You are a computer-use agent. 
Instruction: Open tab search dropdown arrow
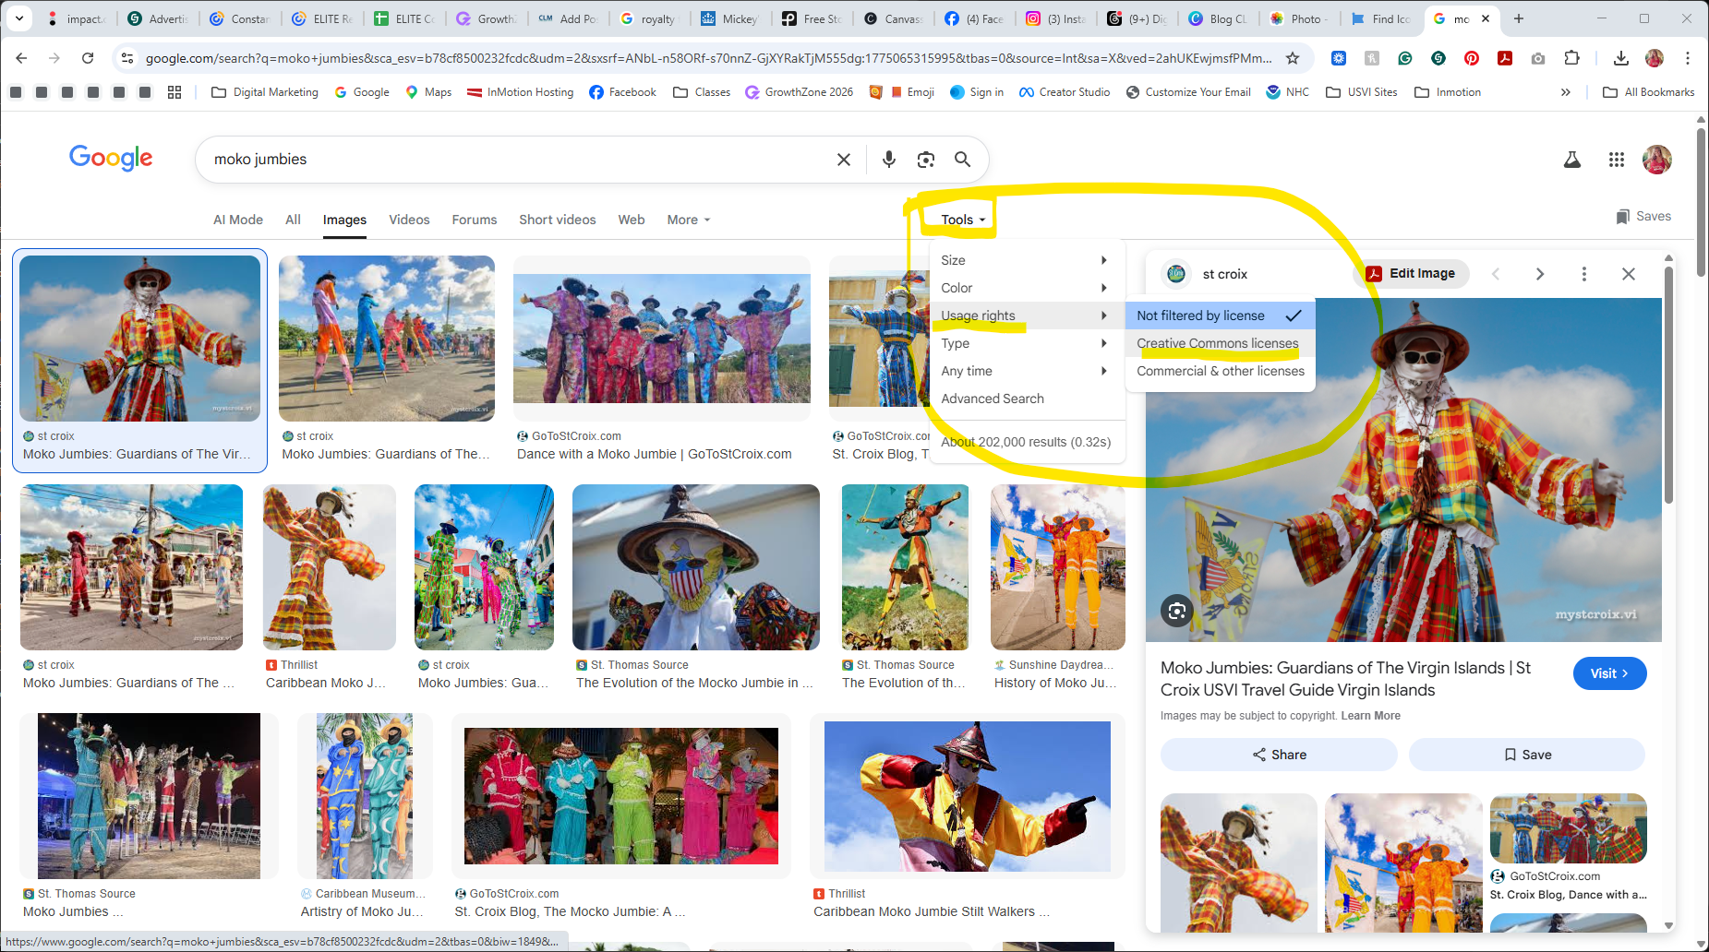coord(18,18)
